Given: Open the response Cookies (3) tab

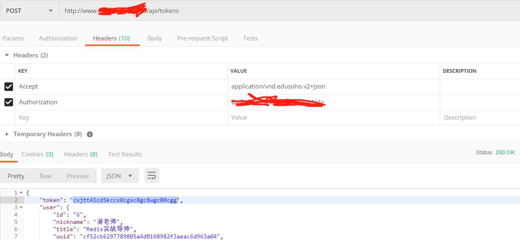Looking at the screenshot, I should [x=37, y=154].
